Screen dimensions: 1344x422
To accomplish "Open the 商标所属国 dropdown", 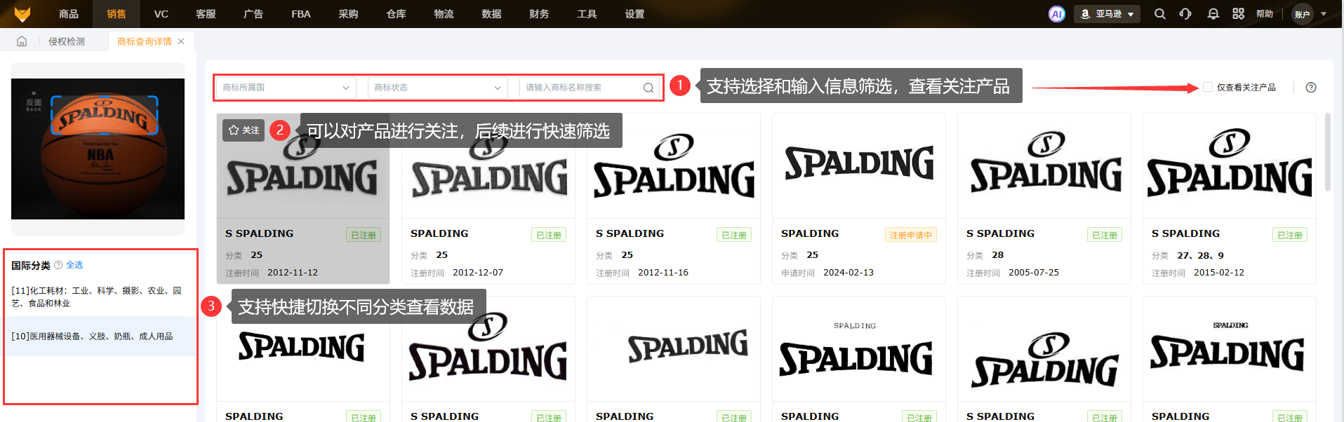I will point(286,88).
